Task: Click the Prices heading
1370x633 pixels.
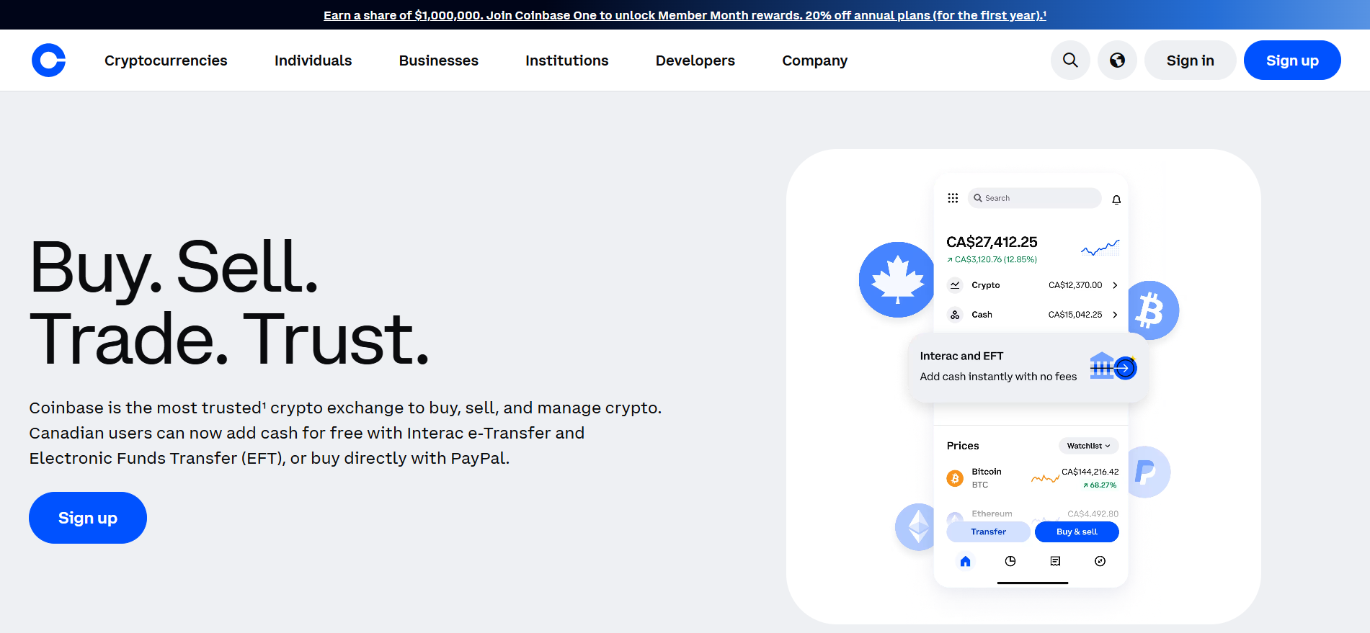Action: (x=963, y=446)
